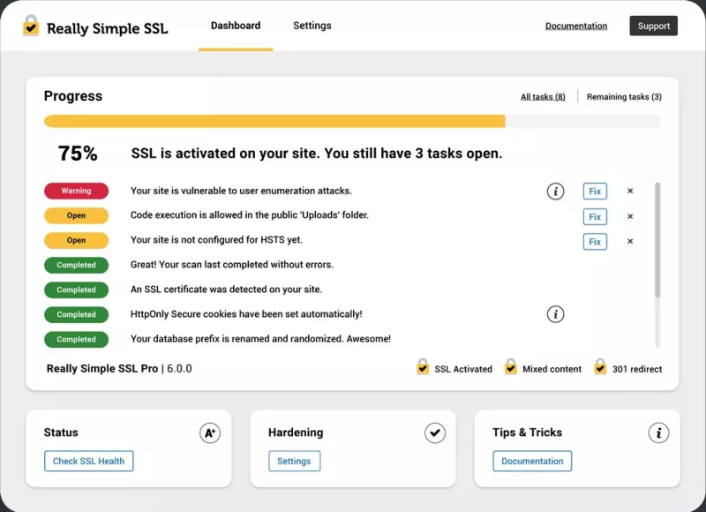Click 'Your database prefix is renamed and randomized' text
This screenshot has height=512, width=706.
click(260, 339)
